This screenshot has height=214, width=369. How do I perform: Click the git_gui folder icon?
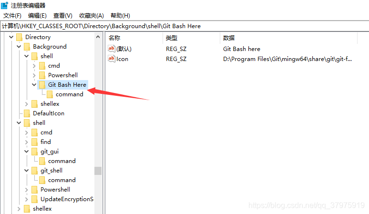pyautogui.click(x=35, y=152)
